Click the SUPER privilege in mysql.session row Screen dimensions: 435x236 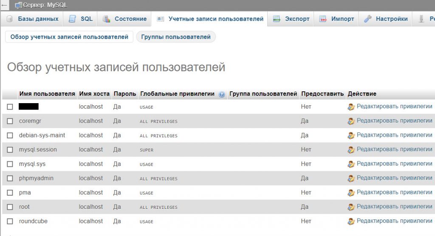[147, 150]
